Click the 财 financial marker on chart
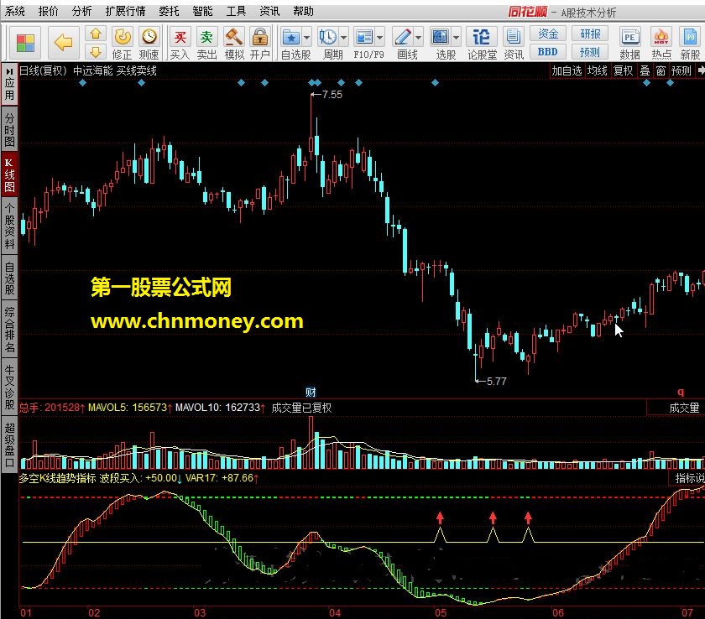Screen dimensions: 705x619 coord(311,392)
